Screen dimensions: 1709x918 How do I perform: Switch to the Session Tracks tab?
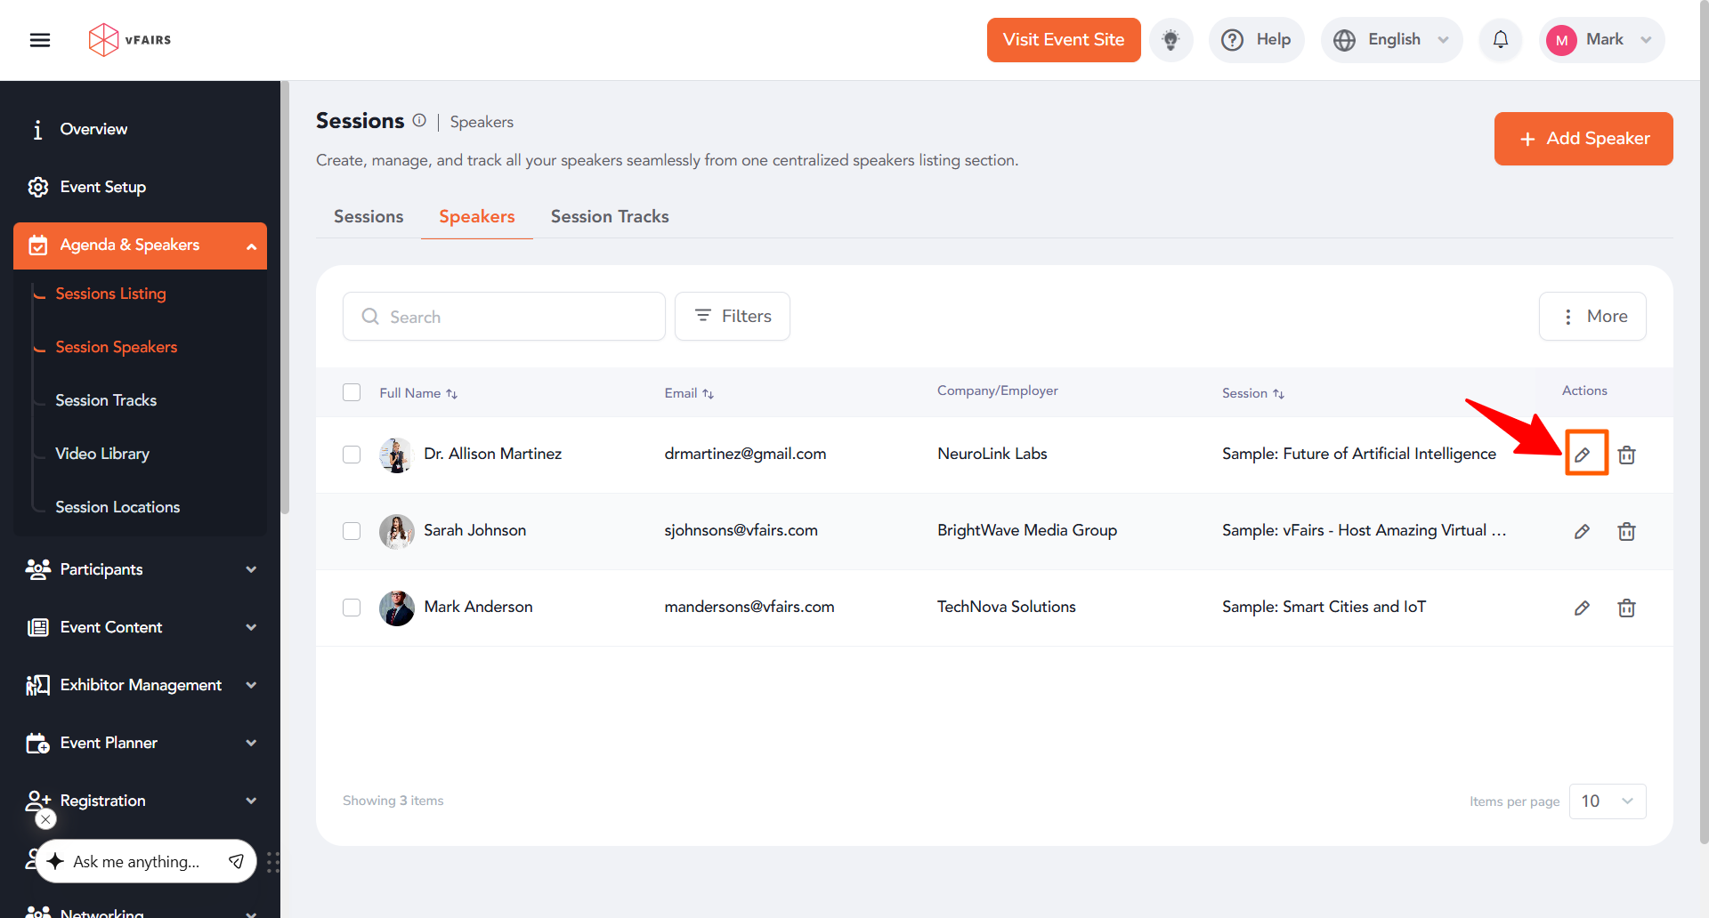point(610,216)
